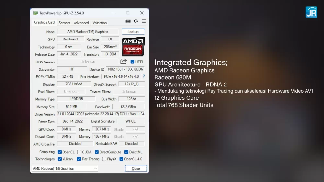This screenshot has height=182, width=324.
Task: Toggle the UEFI checkbox
Action: [x=132, y=62]
